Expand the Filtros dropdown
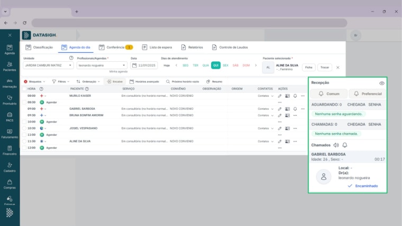Image resolution: width=402 pixels, height=226 pixels. [61, 82]
